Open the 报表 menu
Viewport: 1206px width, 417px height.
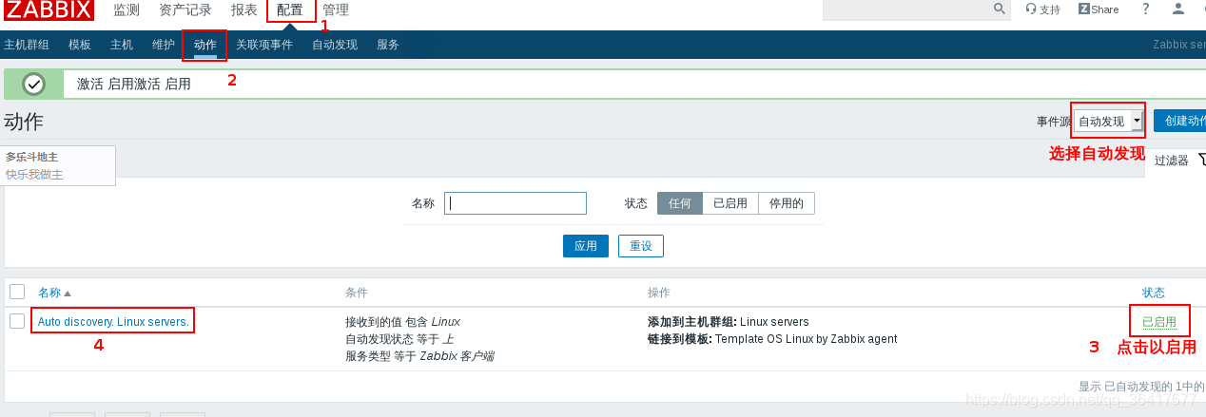tap(243, 10)
